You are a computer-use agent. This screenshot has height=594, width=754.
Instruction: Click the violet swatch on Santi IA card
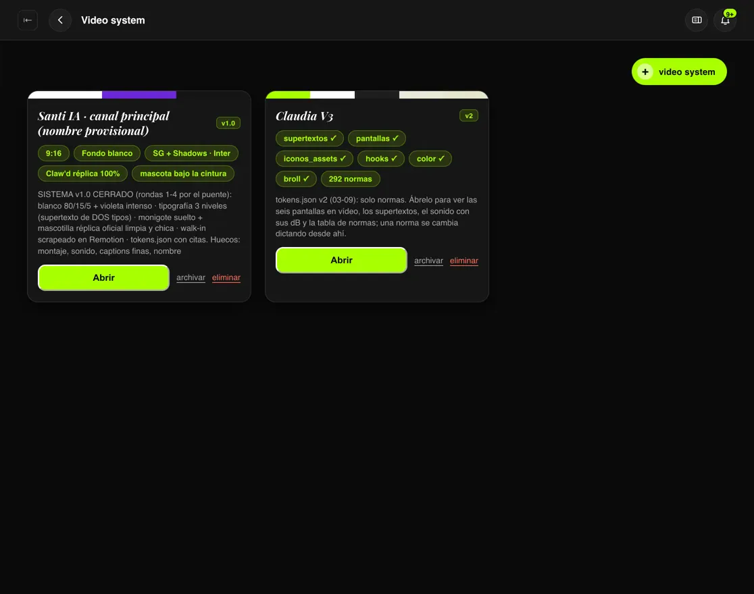click(139, 94)
